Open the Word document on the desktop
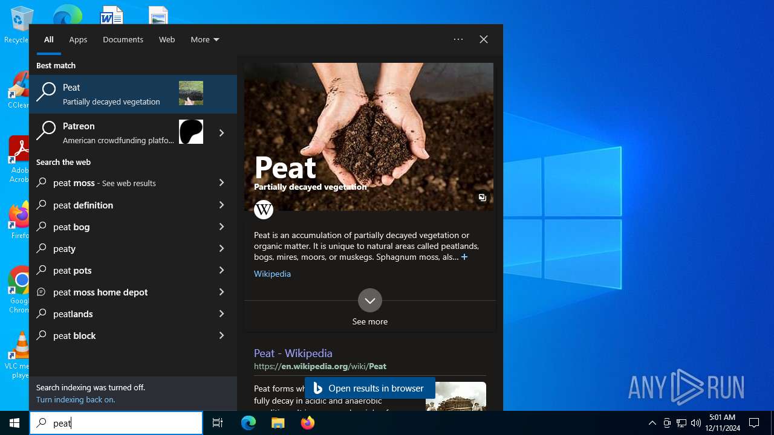Image resolution: width=774 pixels, height=435 pixels. click(112, 14)
